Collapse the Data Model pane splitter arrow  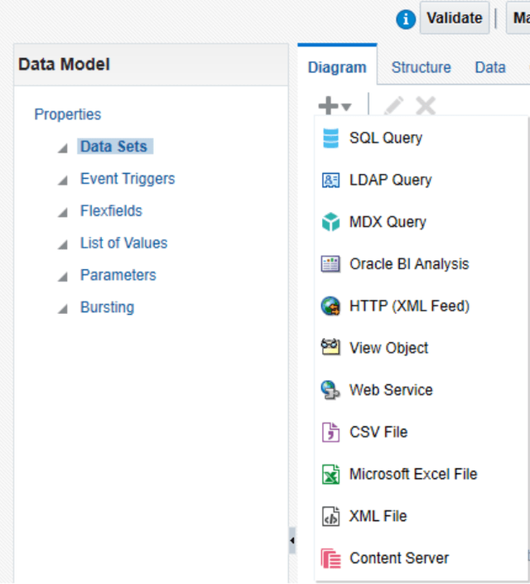tap(292, 541)
